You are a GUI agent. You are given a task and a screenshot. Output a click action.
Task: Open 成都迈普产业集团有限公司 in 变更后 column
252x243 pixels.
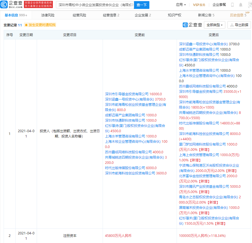[x=199, y=49]
